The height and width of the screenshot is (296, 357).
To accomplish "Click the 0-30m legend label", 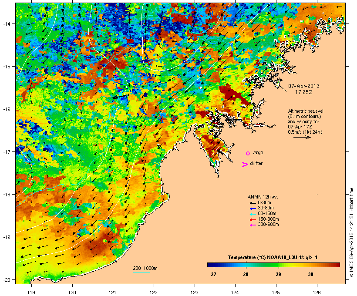I will [264, 203].
